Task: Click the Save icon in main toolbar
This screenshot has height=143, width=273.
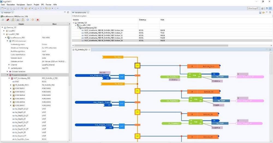Action: (8, 8)
